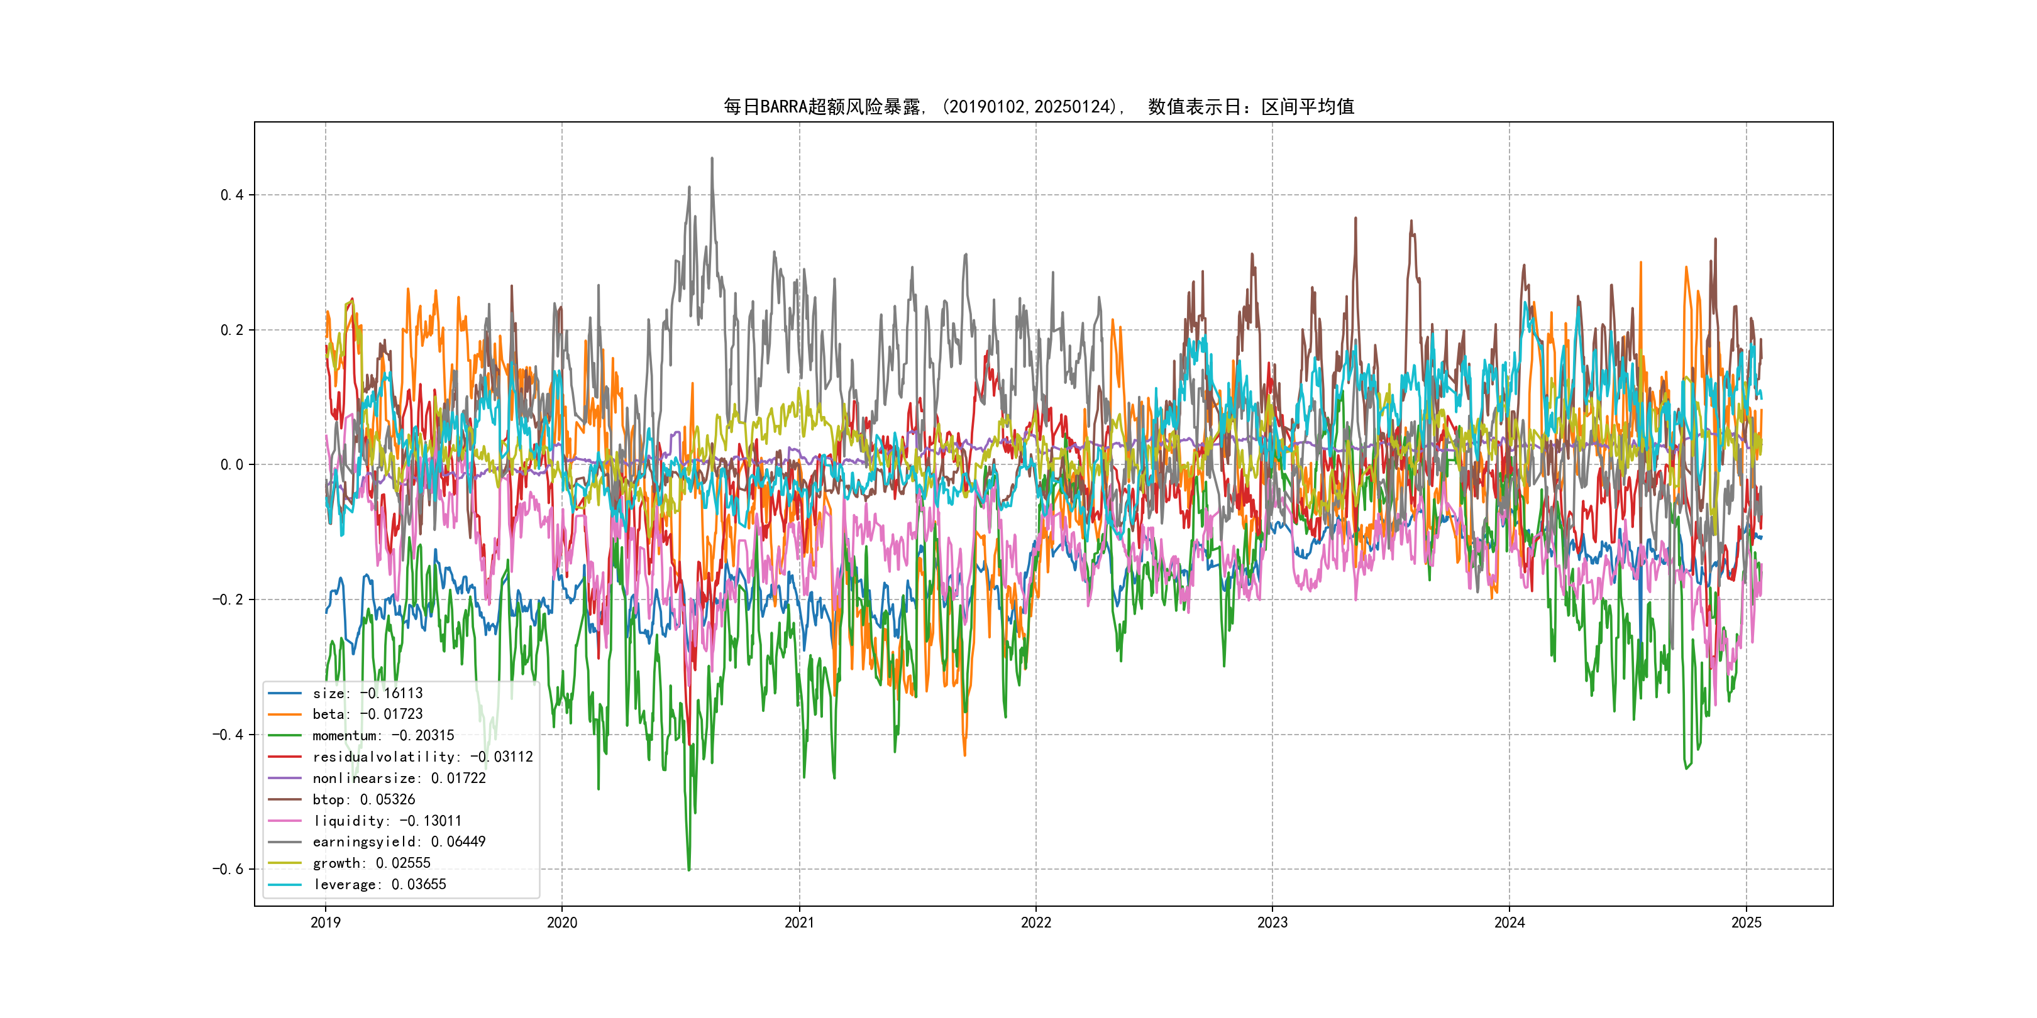Click the cyan leverage legend line swatch
2037x1018 pixels.
(x=285, y=884)
